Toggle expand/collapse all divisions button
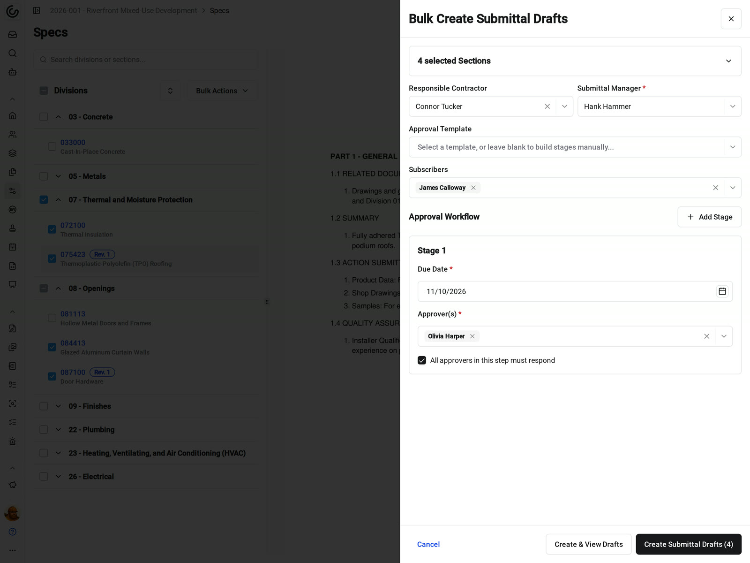The height and width of the screenshot is (563, 750). (x=170, y=91)
